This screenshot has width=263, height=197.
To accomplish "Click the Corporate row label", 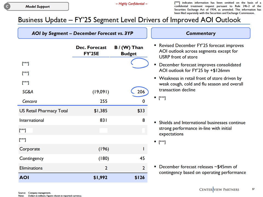I will click(30, 149).
